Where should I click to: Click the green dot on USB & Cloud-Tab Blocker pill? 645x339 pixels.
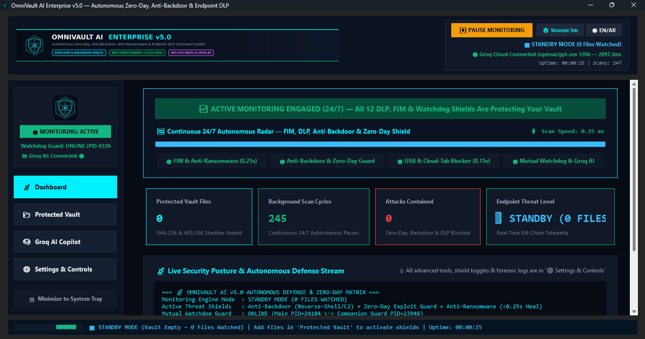400,161
